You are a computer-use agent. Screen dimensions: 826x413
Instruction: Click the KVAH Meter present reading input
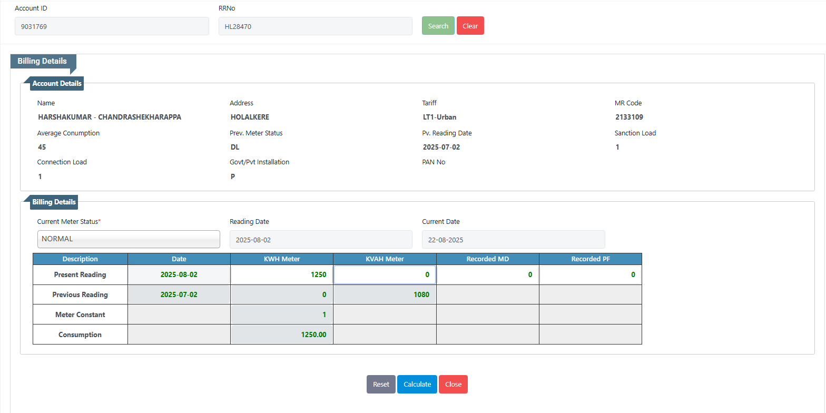[x=384, y=274]
